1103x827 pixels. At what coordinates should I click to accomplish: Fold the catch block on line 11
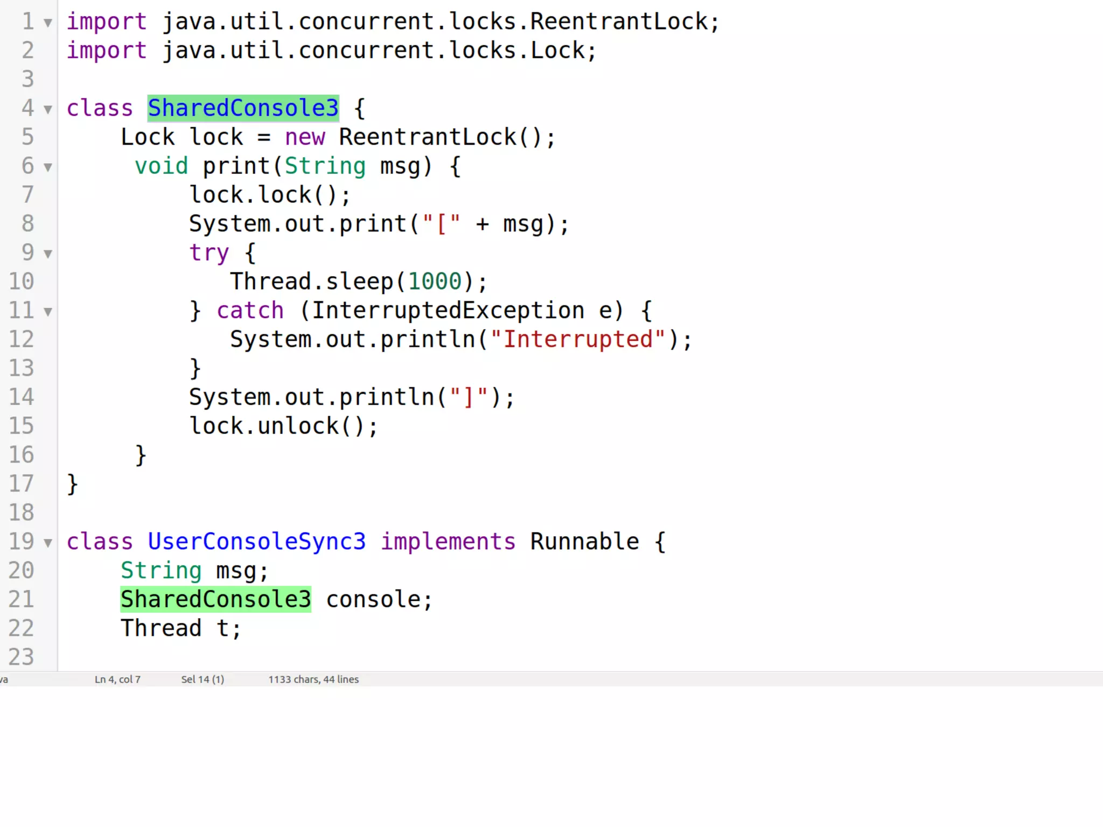[x=48, y=312]
